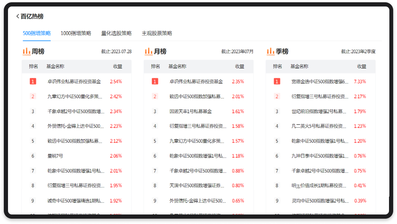
Task: Select the 500指增策略 tab
Action: coord(37,33)
